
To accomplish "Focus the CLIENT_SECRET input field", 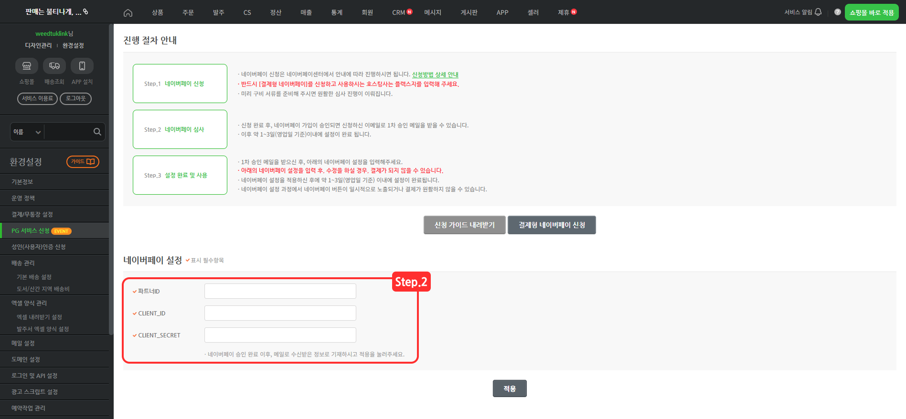I will [x=280, y=335].
